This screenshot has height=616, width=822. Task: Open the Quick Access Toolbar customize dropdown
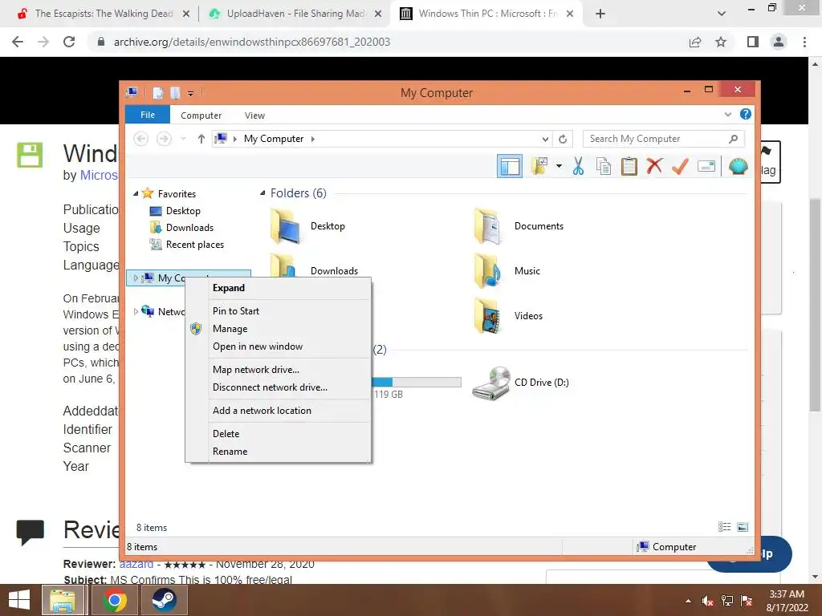(x=190, y=94)
